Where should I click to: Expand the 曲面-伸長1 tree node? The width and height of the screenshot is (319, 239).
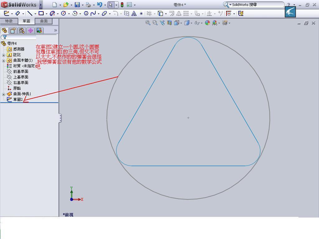pyautogui.click(x=3, y=94)
